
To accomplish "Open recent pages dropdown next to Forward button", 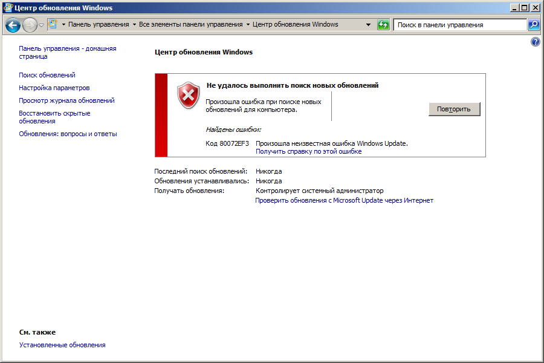I will point(41,25).
